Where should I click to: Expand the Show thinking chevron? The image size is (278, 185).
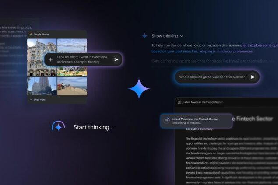click(182, 36)
